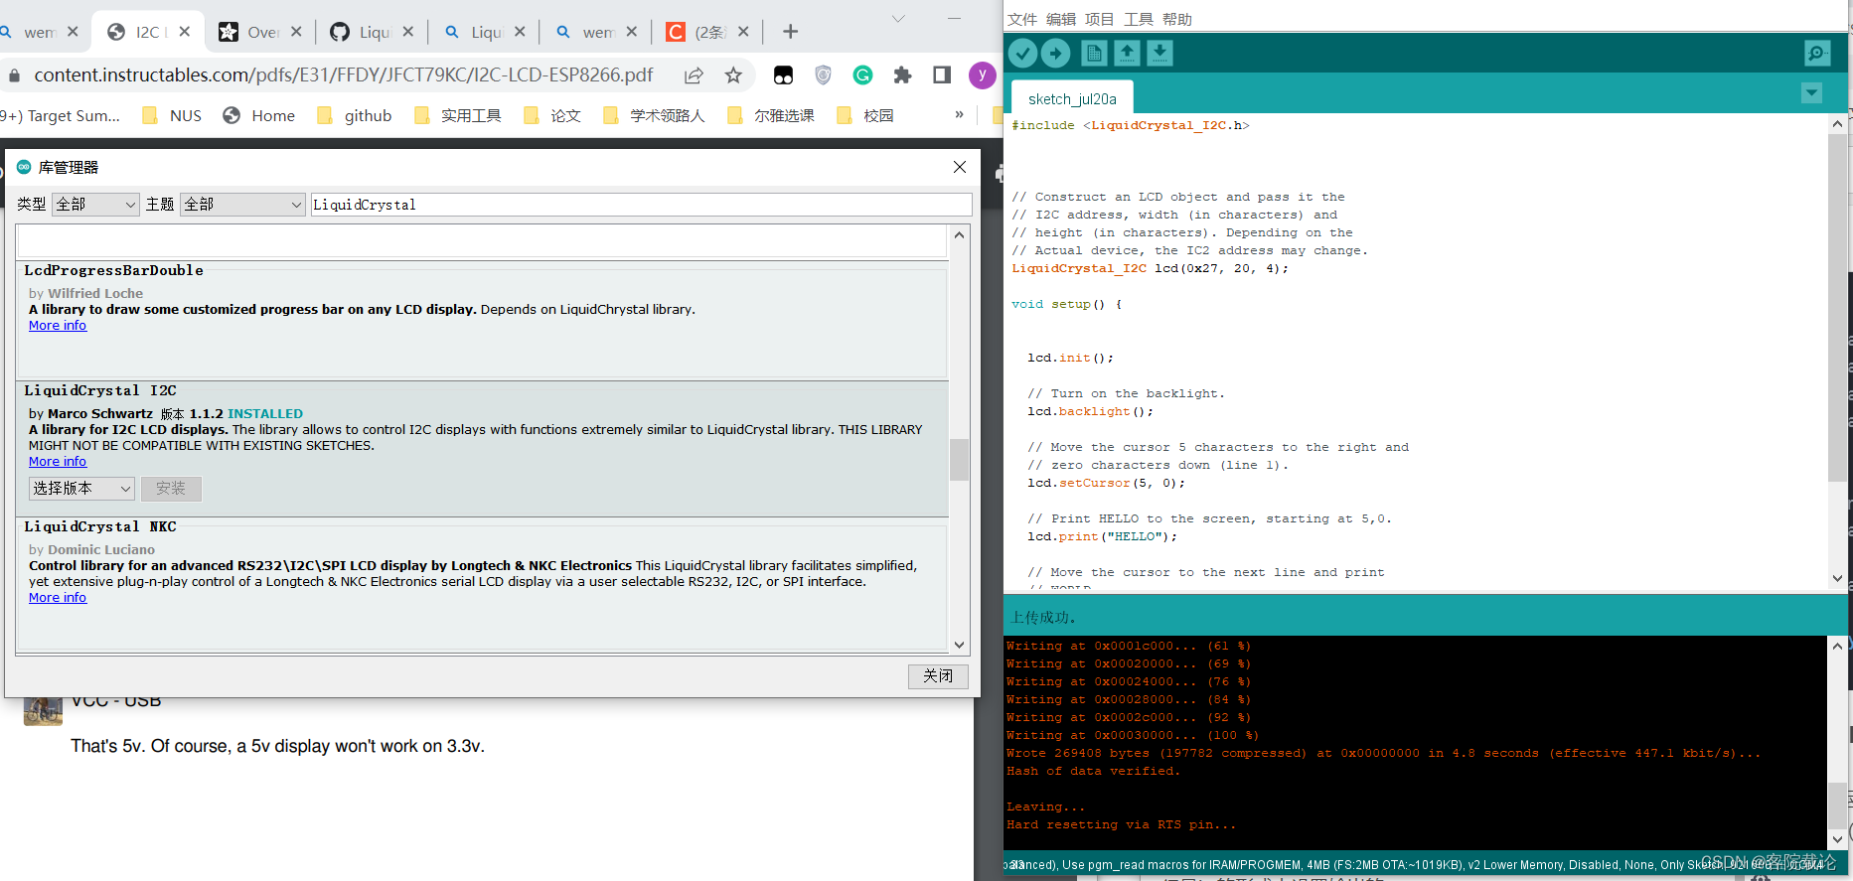Click the Arduino Verify checkmark button
Screen dimensions: 1853x881
(x=1022, y=53)
